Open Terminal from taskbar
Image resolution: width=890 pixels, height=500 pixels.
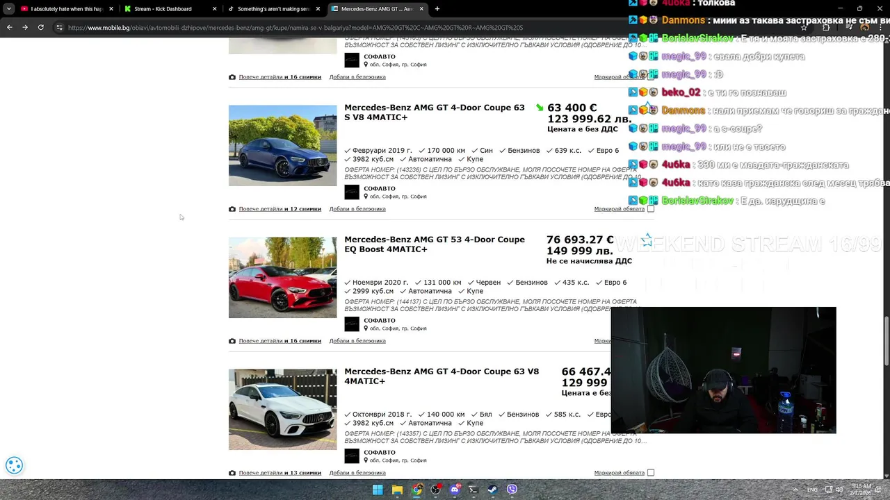pos(474,490)
